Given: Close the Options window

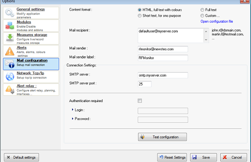Looking at the screenshot, I should (x=245, y=1).
